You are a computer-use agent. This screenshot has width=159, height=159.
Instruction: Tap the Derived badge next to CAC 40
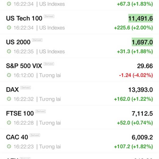(35, 135)
